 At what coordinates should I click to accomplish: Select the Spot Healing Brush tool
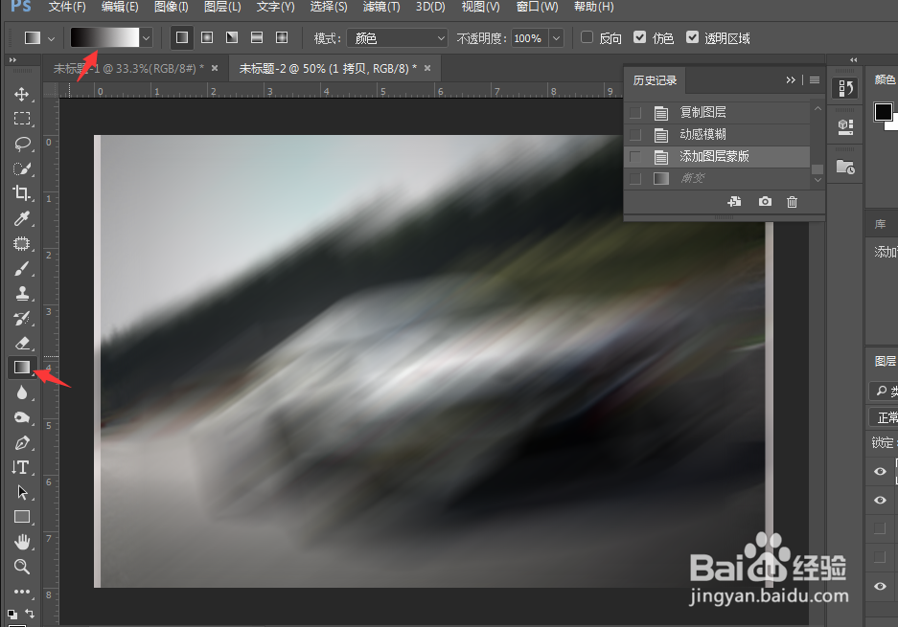(x=22, y=243)
